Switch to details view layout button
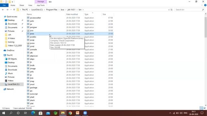 pos(201,108)
